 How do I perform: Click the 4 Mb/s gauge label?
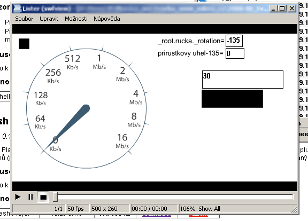[x=136, y=97]
